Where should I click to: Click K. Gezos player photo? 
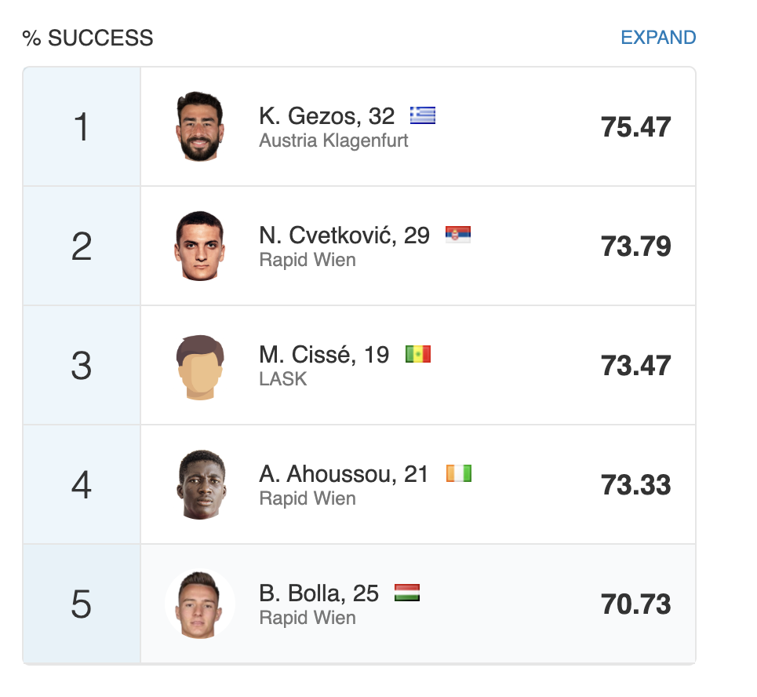click(200, 127)
